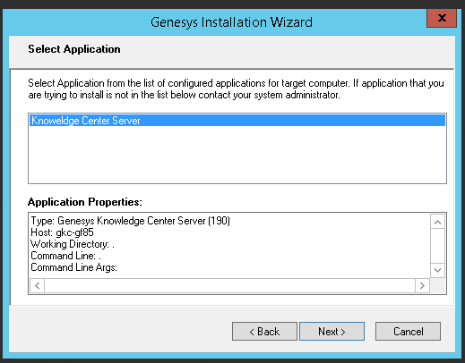The width and height of the screenshot is (465, 363).
Task: Click the Type: Genesys Knowledge Center Server line
Action: [131, 221]
